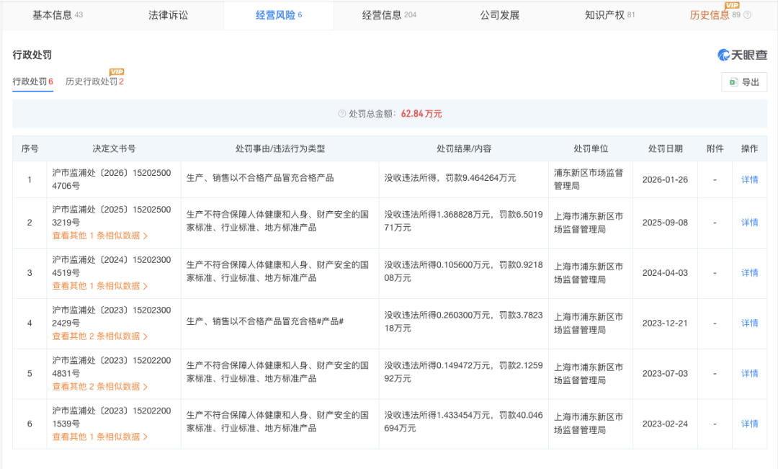778x469 pixels.
Task: Click the spreadsheet icon in the 导出 button
Action: click(x=733, y=82)
